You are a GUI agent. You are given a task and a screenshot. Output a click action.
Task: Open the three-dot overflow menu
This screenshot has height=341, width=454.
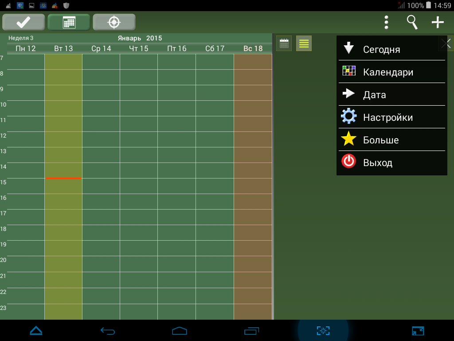(x=386, y=22)
